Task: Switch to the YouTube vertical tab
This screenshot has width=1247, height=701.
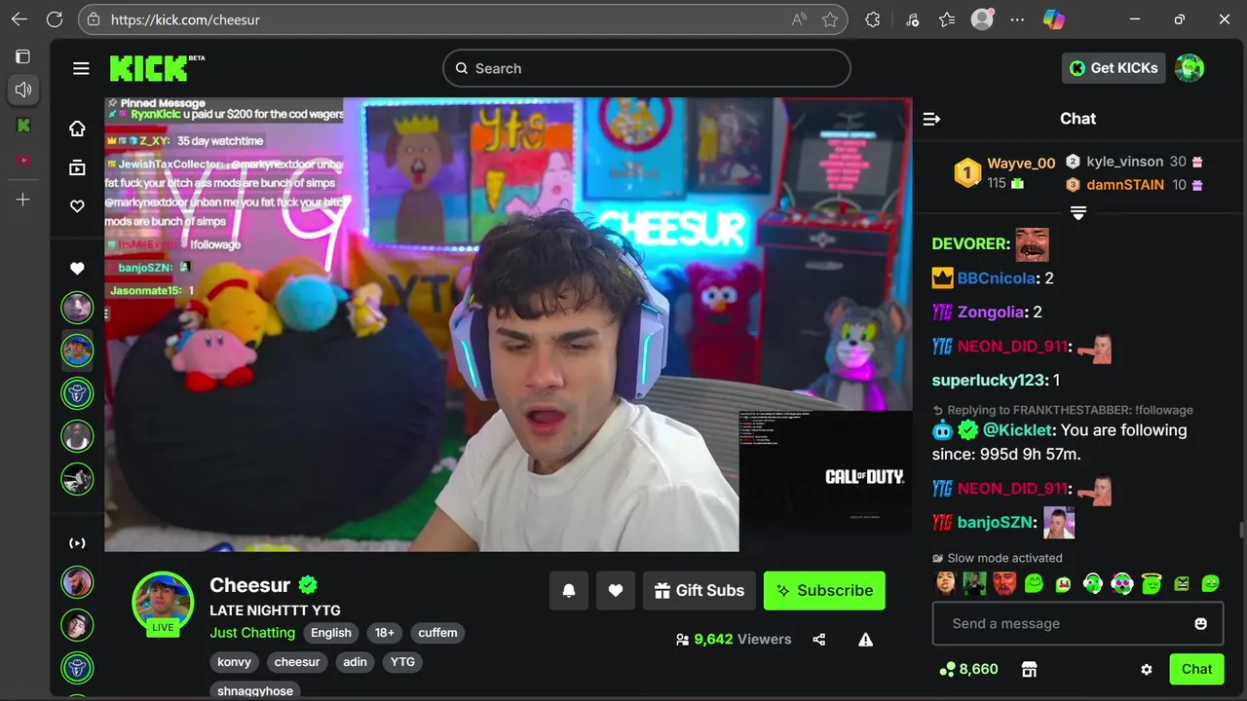Action: pyautogui.click(x=23, y=161)
